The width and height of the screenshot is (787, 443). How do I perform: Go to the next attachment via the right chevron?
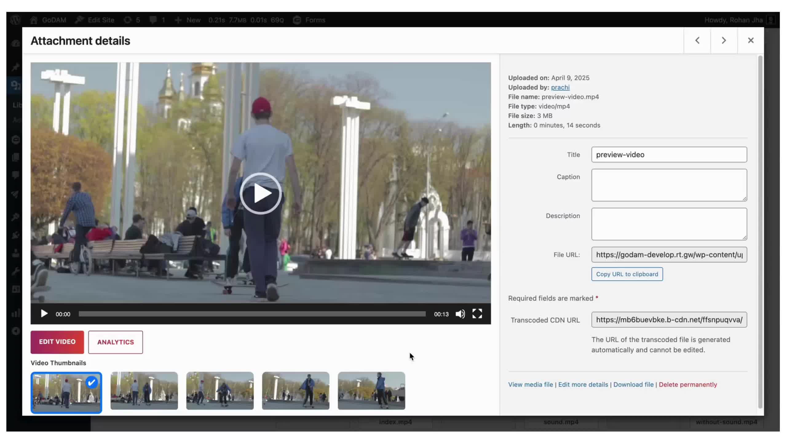pyautogui.click(x=724, y=40)
